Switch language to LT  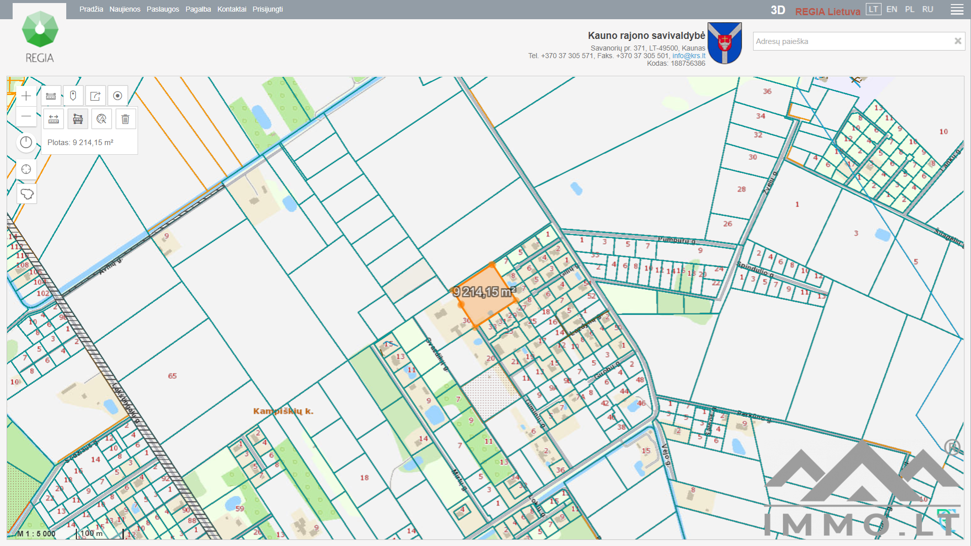pyautogui.click(x=873, y=9)
